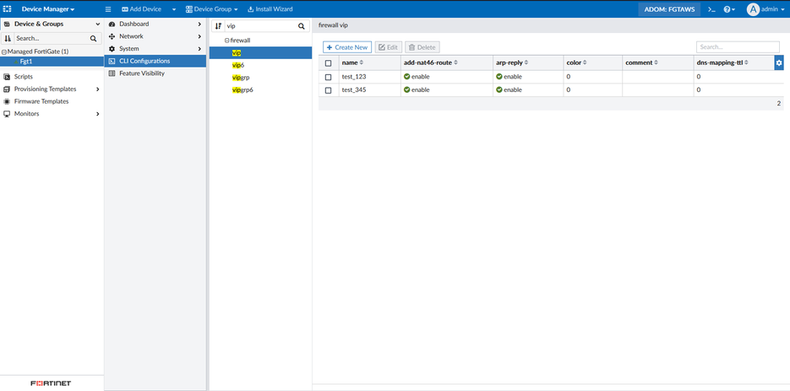The height and width of the screenshot is (391, 790).
Task: Select the header select-all checkbox
Action: pyautogui.click(x=329, y=63)
